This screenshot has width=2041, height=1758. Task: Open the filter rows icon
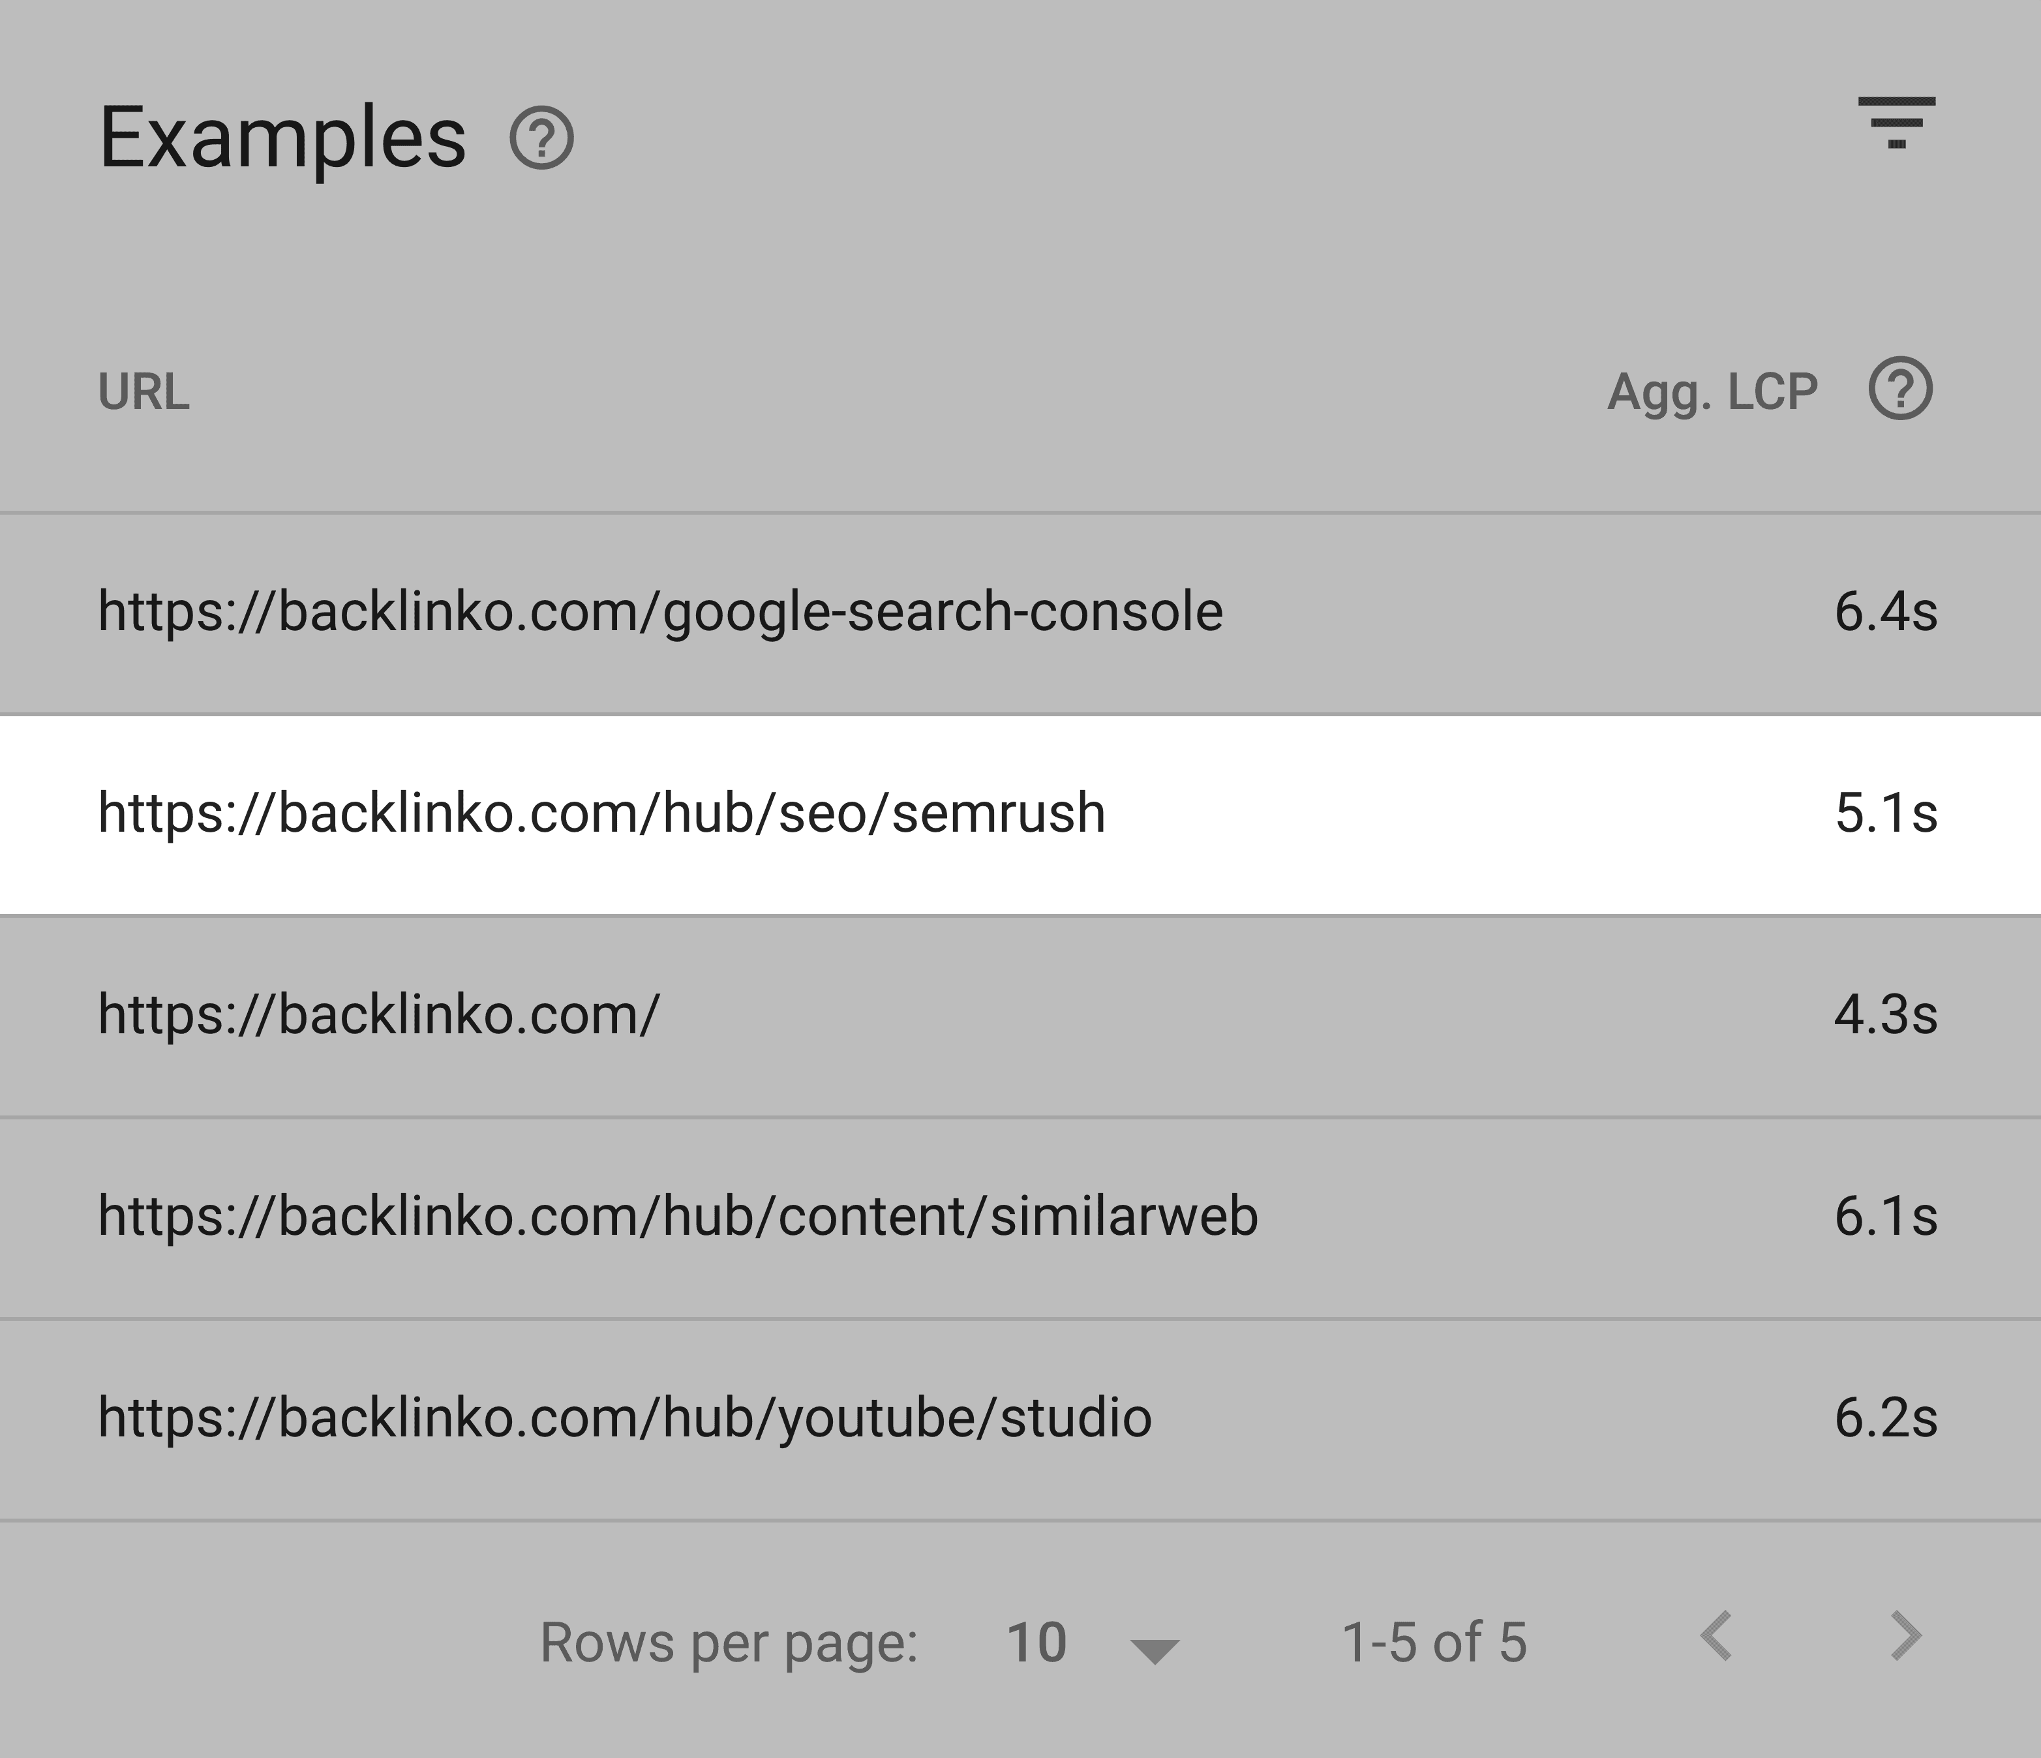(1896, 123)
